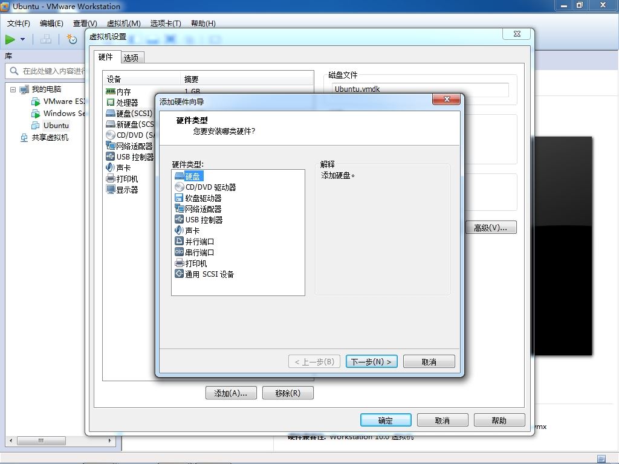Click the library scrollbar right arrow
The image size is (619, 464).
point(110,440)
